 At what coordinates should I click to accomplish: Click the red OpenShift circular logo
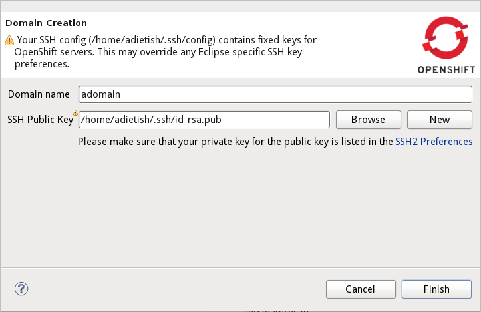444,37
